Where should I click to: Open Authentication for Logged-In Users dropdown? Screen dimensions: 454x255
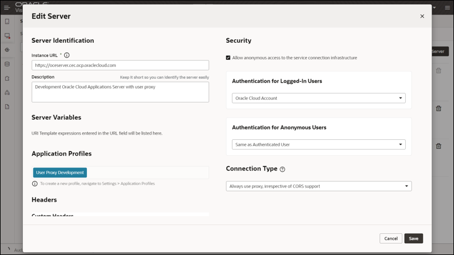318,98
